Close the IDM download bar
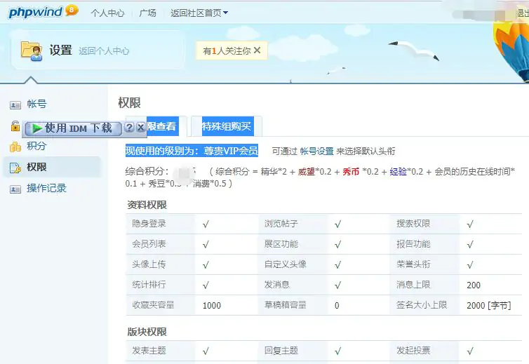This screenshot has height=364, width=529. (141, 128)
